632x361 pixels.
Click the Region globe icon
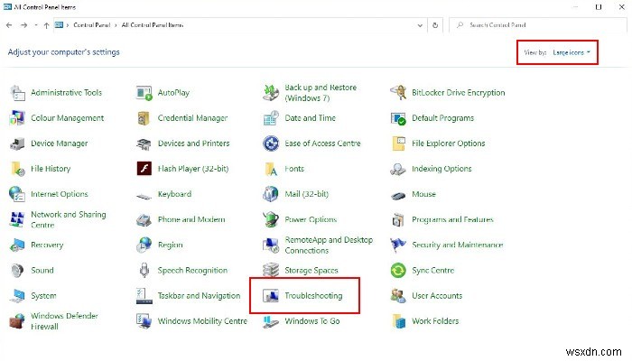tap(144, 245)
